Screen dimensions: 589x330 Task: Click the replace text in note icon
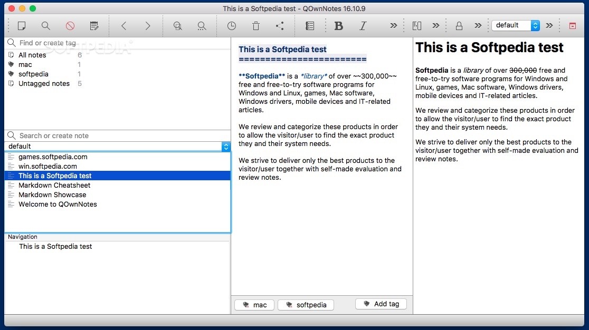pyautogui.click(x=202, y=25)
